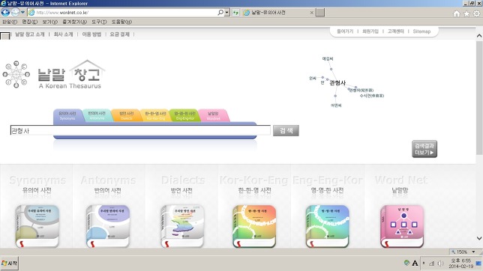The width and height of the screenshot is (483, 271).
Task: Click the 들어가기 login link
Action: [345, 31]
